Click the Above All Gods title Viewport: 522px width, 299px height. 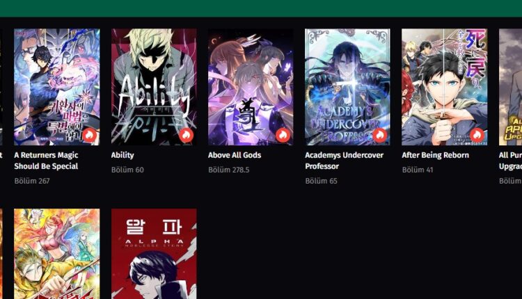[235, 155]
